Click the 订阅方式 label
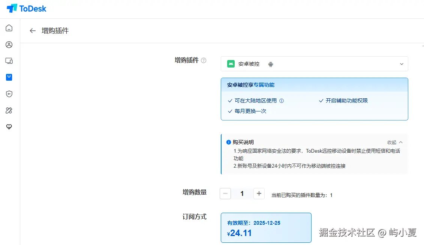This screenshot has height=245, width=424. click(x=195, y=217)
